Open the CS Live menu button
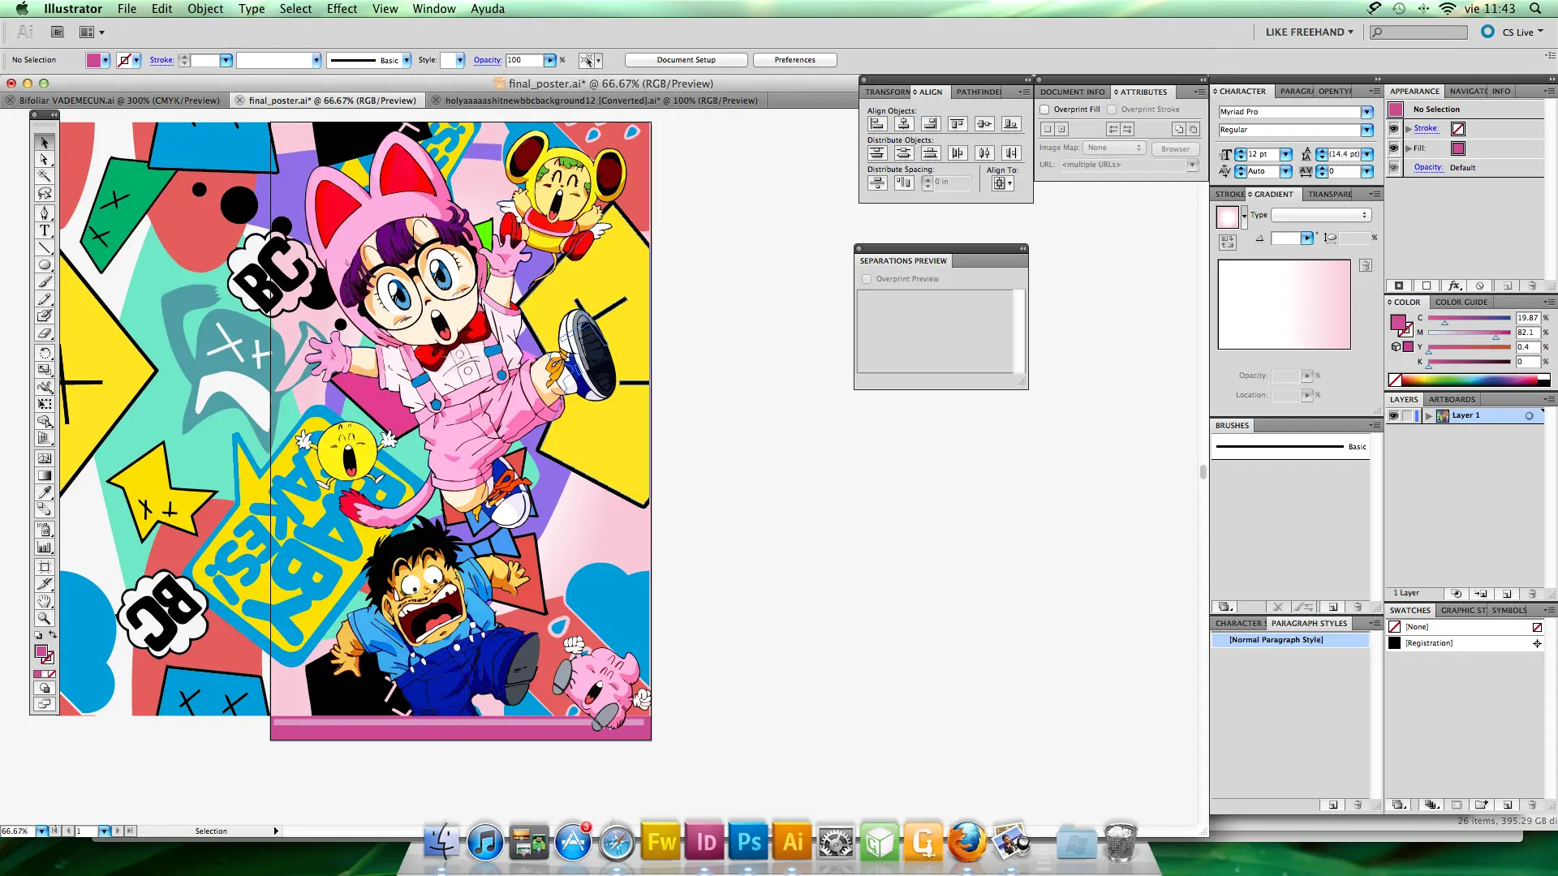This screenshot has height=876, width=1558. tap(1514, 32)
